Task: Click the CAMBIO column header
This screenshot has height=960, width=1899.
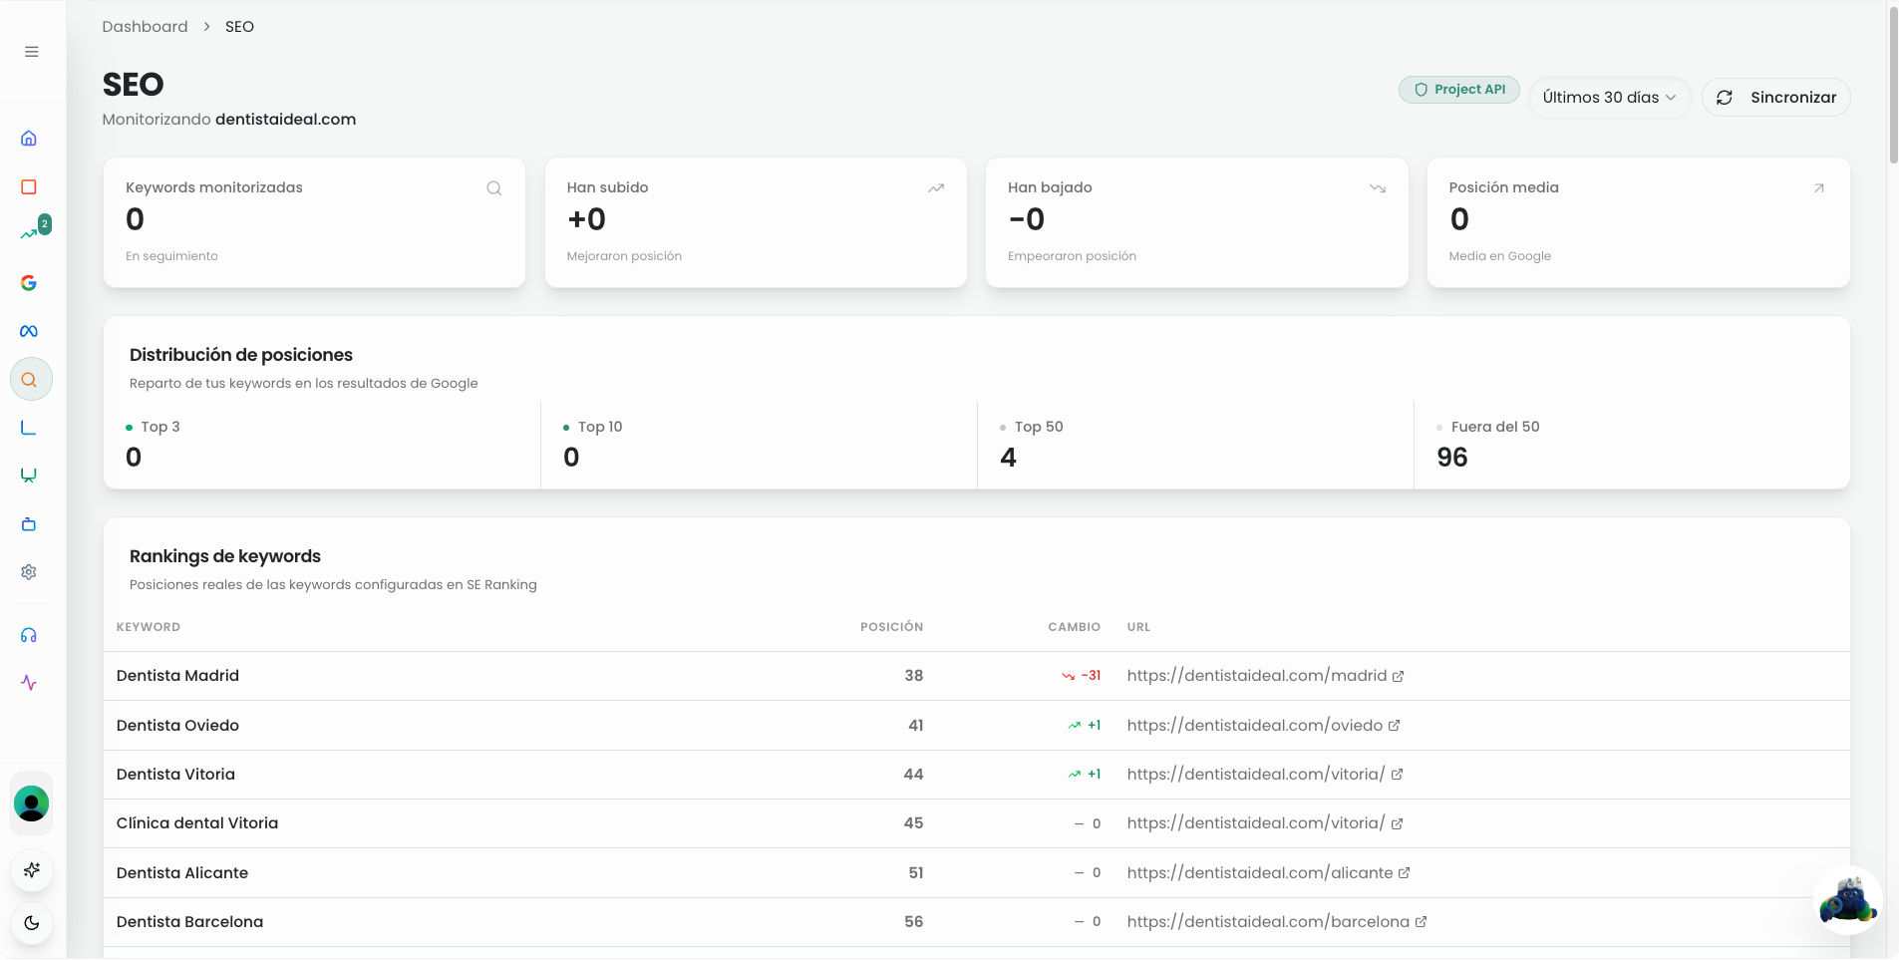Action: click(1074, 627)
